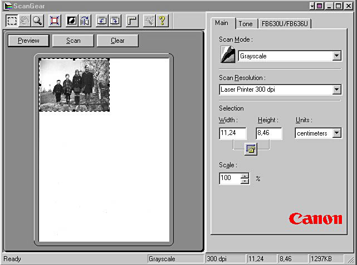Switch to the Tone tab
357x265 pixels.
(x=245, y=24)
